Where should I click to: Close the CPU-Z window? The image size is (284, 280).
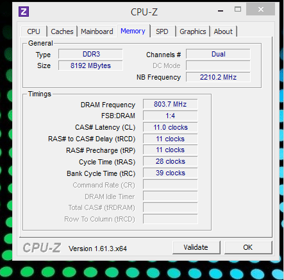pyautogui.click(x=260, y=9)
